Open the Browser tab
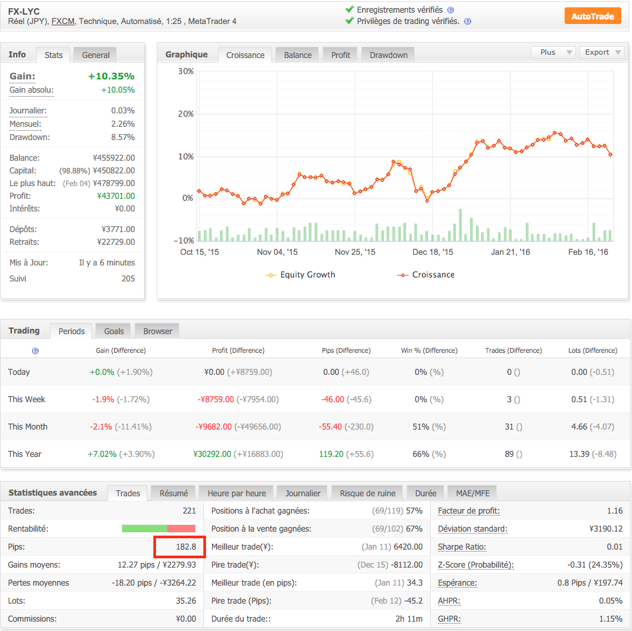The width and height of the screenshot is (632, 631). (157, 331)
